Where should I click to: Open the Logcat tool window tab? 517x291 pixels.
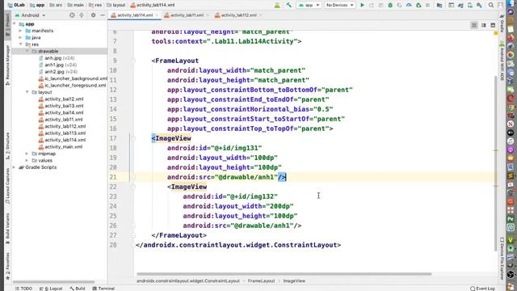tap(51, 289)
